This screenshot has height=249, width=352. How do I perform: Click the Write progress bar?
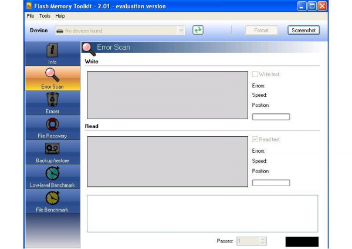pyautogui.click(x=271, y=117)
